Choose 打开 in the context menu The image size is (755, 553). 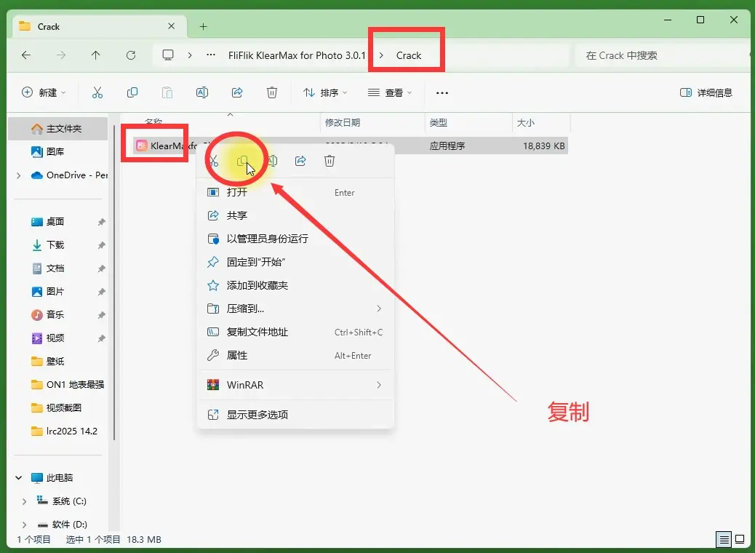pos(295,192)
